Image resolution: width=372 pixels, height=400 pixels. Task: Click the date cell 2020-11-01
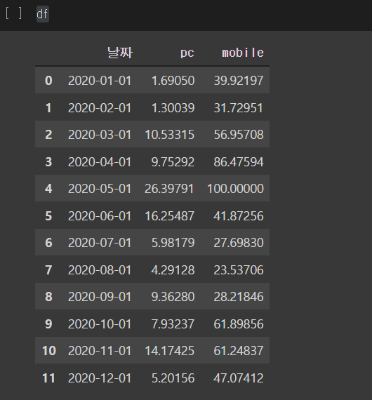pos(100,350)
